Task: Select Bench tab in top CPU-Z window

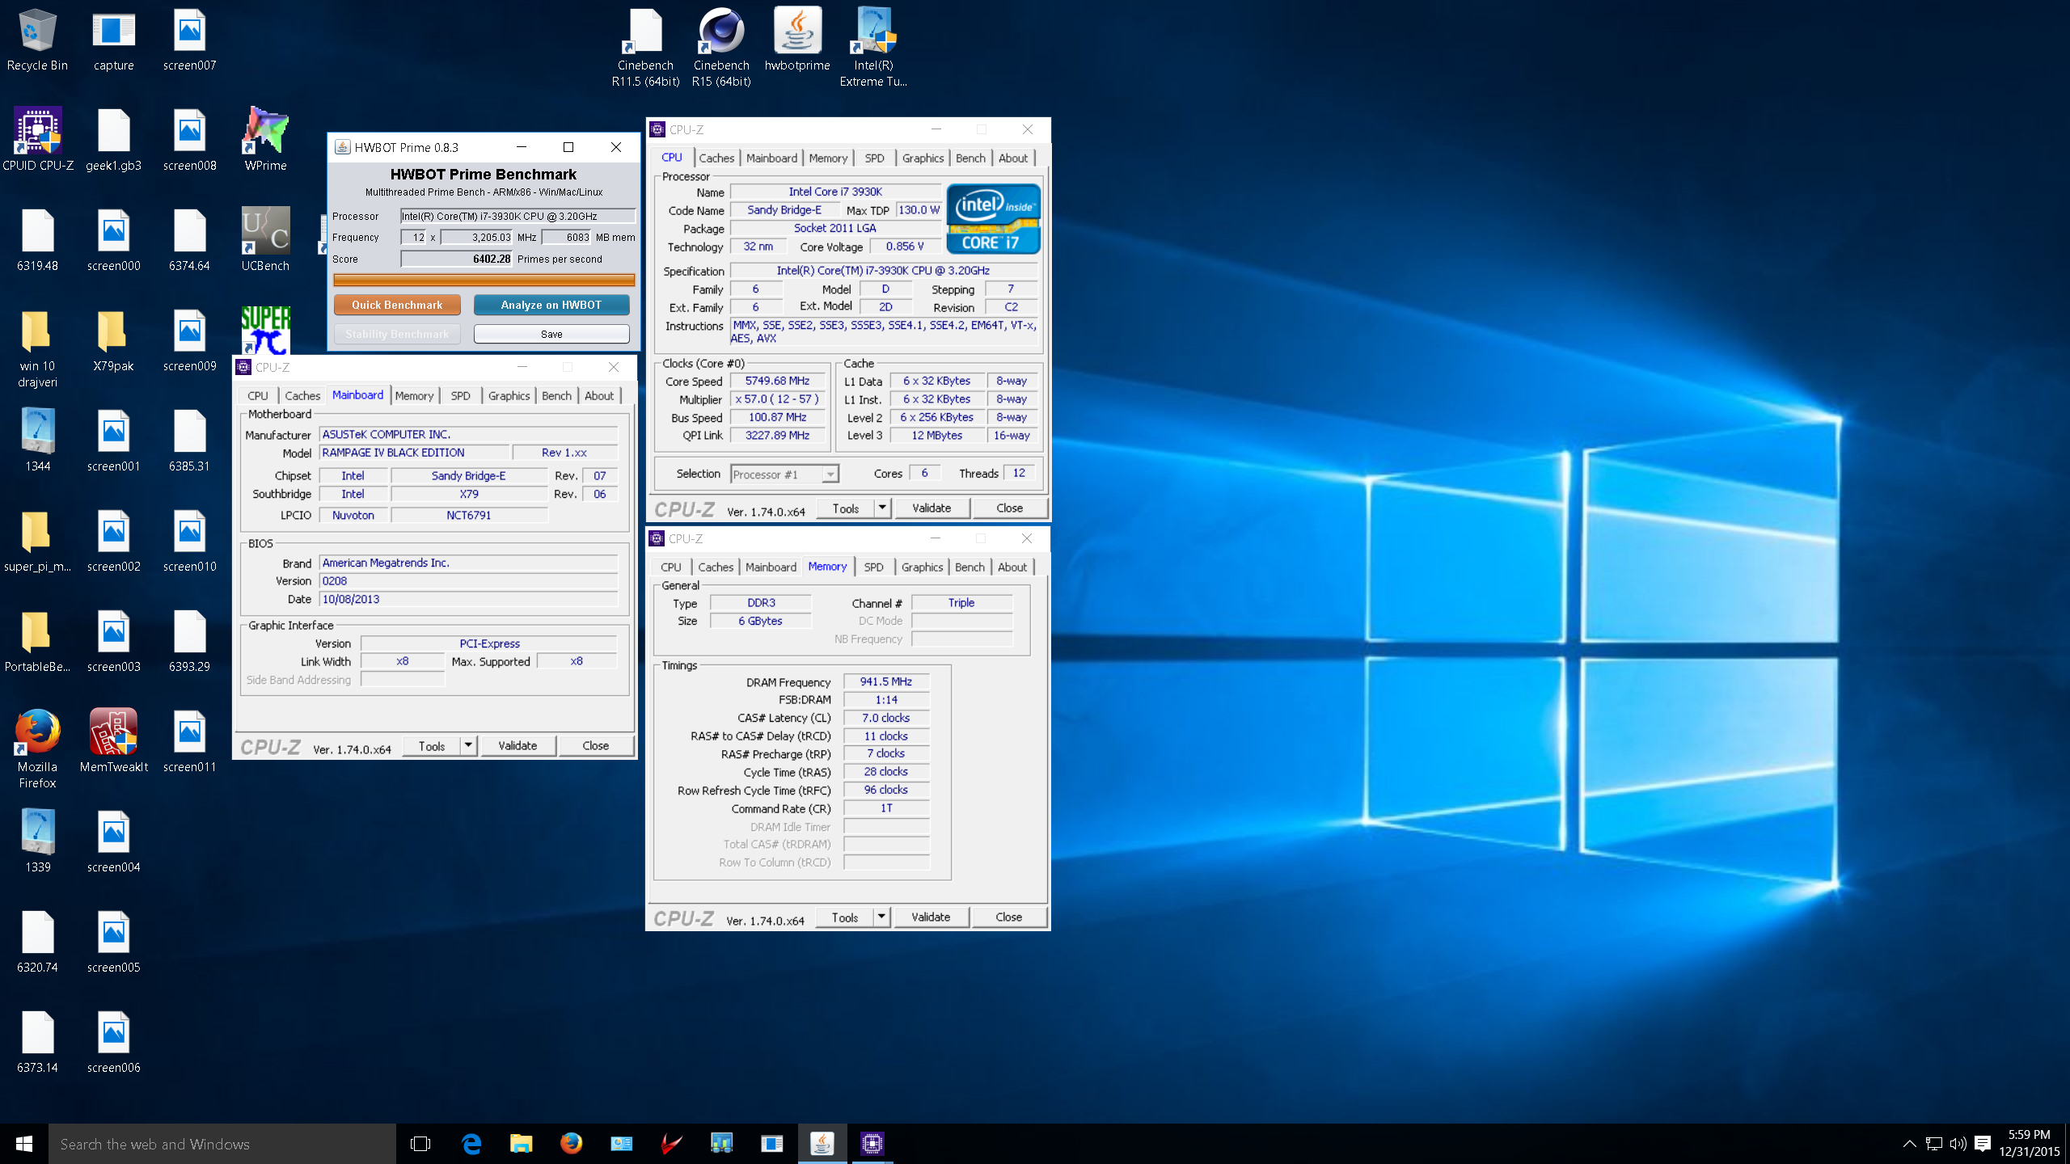Action: coord(970,158)
